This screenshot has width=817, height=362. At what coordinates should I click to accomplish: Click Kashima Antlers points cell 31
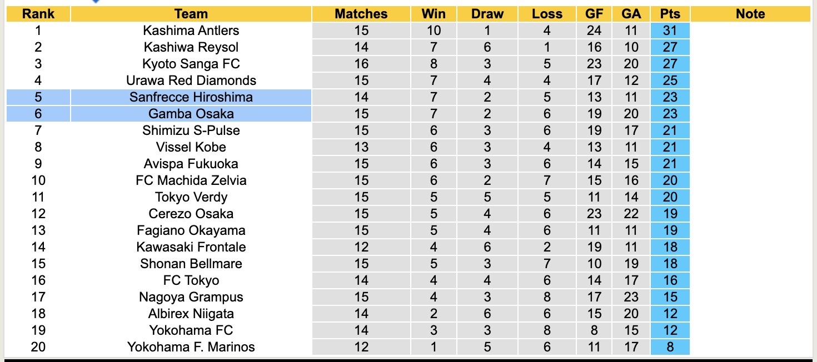[670, 31]
